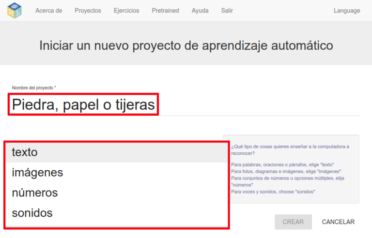Click the "Iniciar un nuevo proyecto" page heading
Viewport: 372px width, 238px height.
186,46
